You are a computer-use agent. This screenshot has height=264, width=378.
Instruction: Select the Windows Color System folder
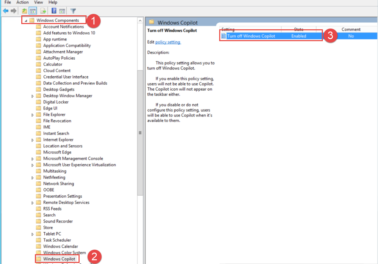point(64,252)
